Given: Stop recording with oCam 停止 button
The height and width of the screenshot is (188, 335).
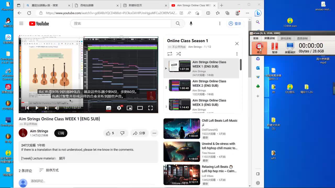Looking at the screenshot, I should (259, 48).
